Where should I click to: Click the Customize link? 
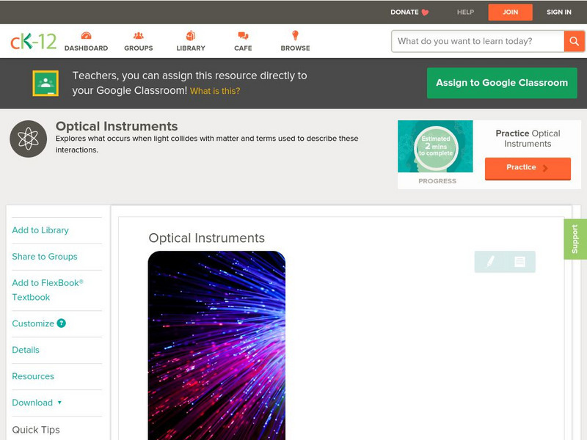tap(33, 323)
